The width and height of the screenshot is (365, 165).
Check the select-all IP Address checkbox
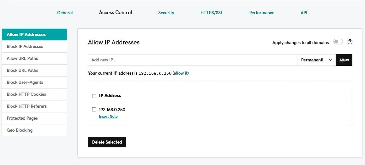click(94, 96)
